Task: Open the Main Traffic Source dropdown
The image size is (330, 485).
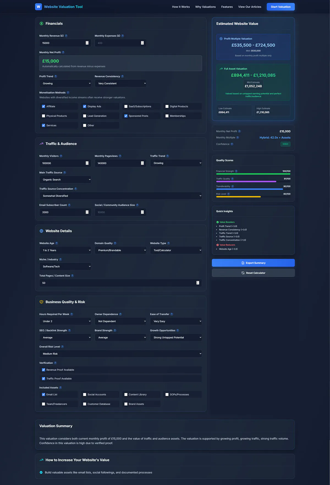Action: click(65, 180)
